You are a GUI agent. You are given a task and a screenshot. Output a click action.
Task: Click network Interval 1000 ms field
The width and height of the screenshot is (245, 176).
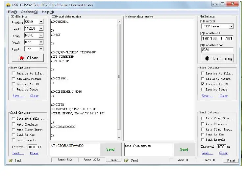[x=222, y=147]
